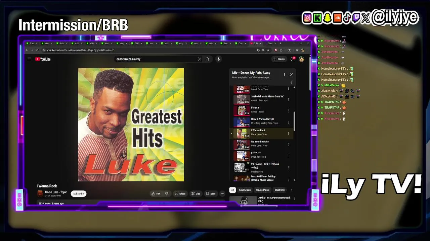Click the Save button

[x=211, y=193]
